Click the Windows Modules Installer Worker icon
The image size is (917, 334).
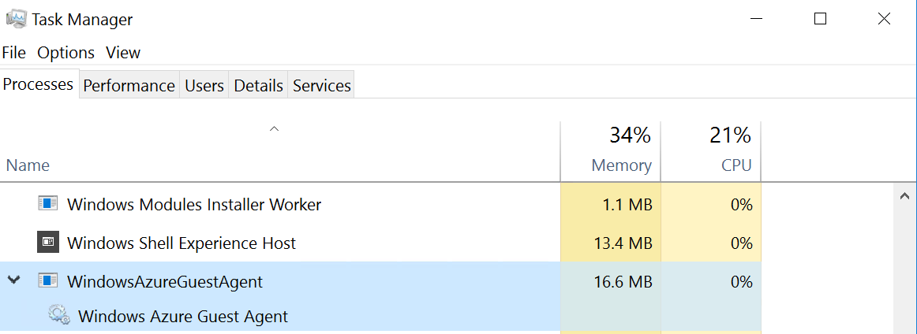(48, 204)
